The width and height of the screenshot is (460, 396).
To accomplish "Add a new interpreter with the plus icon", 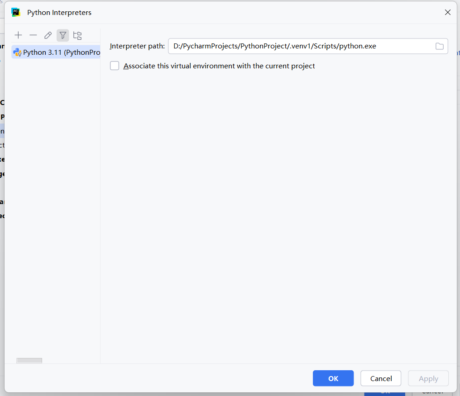I will tap(18, 35).
